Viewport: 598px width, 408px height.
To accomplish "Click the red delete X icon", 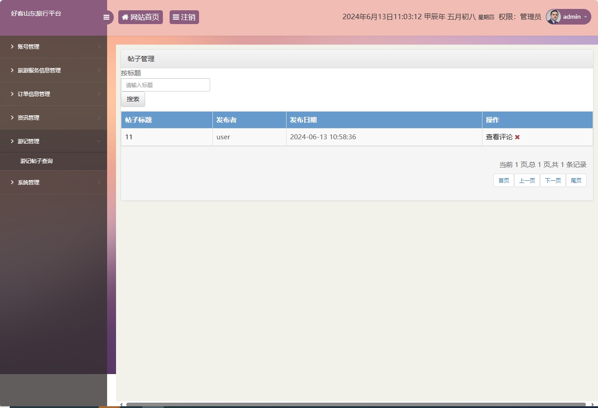I will [x=517, y=137].
